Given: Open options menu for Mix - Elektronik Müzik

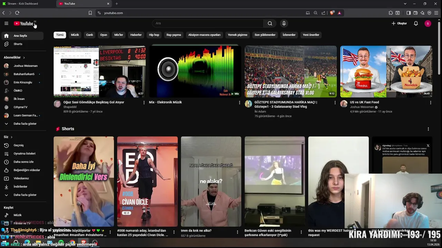Looking at the screenshot, I should 239,103.
